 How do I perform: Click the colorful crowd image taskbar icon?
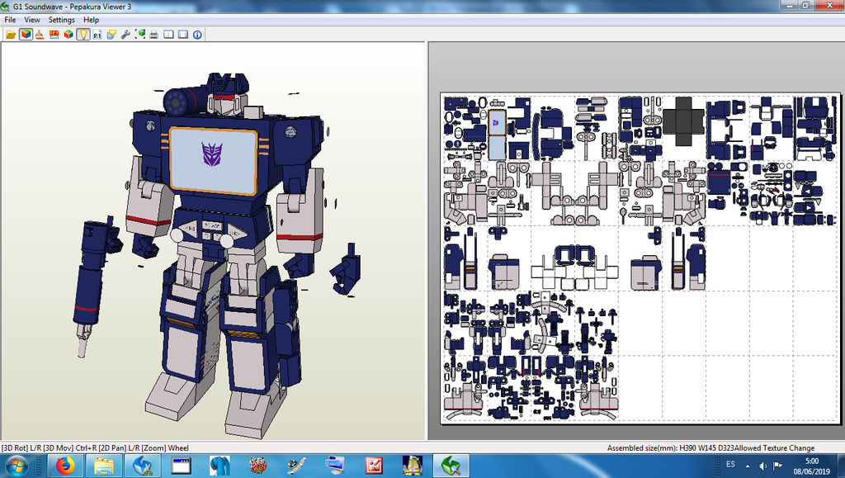[x=258, y=466]
